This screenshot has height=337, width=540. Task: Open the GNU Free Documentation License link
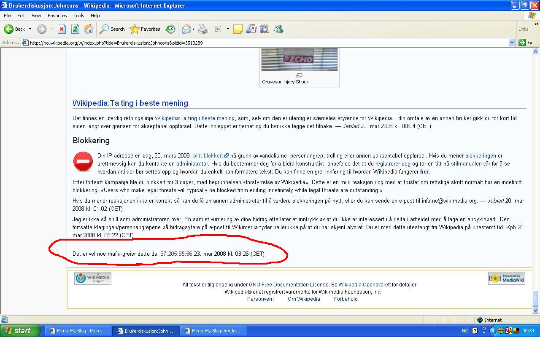point(289,284)
